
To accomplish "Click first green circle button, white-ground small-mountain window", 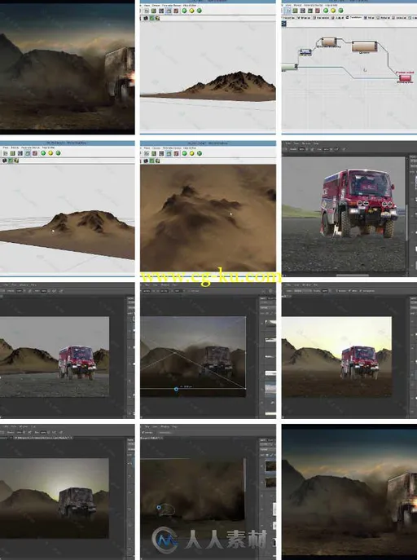I will (184, 11).
